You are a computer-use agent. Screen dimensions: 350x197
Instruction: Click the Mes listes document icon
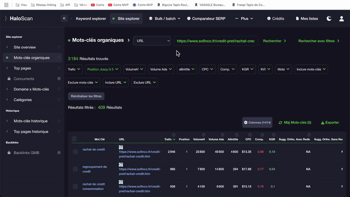(297, 18)
